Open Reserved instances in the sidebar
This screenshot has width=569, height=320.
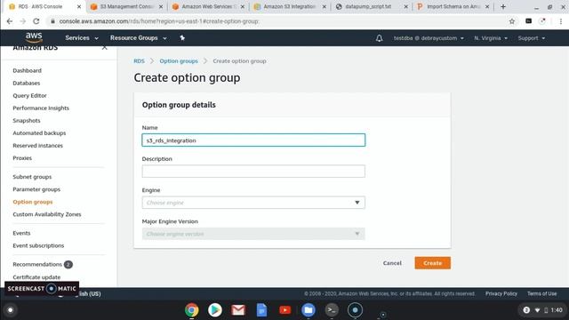[37, 146]
